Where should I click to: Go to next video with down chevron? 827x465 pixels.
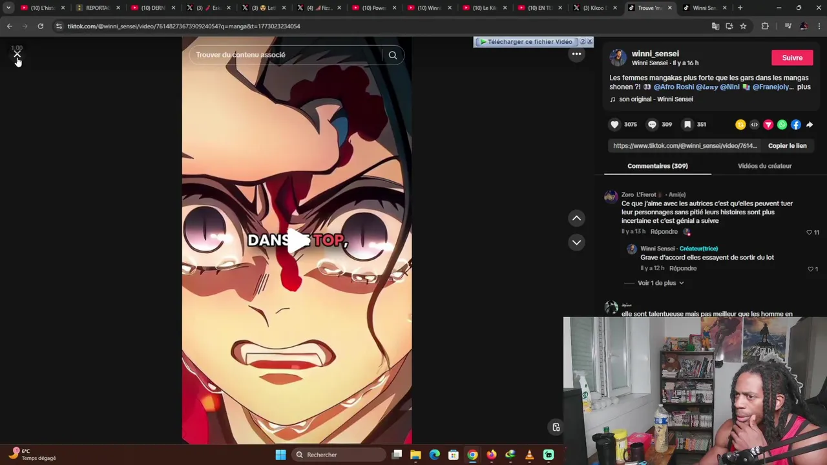[x=576, y=242]
